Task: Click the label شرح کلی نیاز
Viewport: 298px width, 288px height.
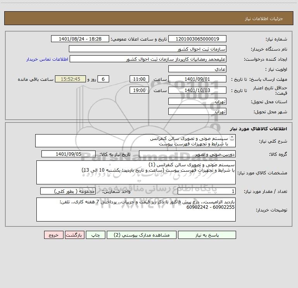Action: point(273,141)
